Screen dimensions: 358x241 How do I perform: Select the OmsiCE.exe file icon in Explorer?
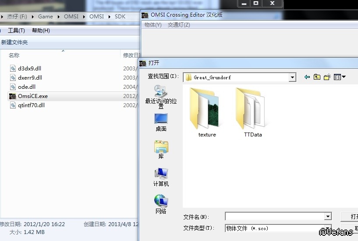pos(12,96)
